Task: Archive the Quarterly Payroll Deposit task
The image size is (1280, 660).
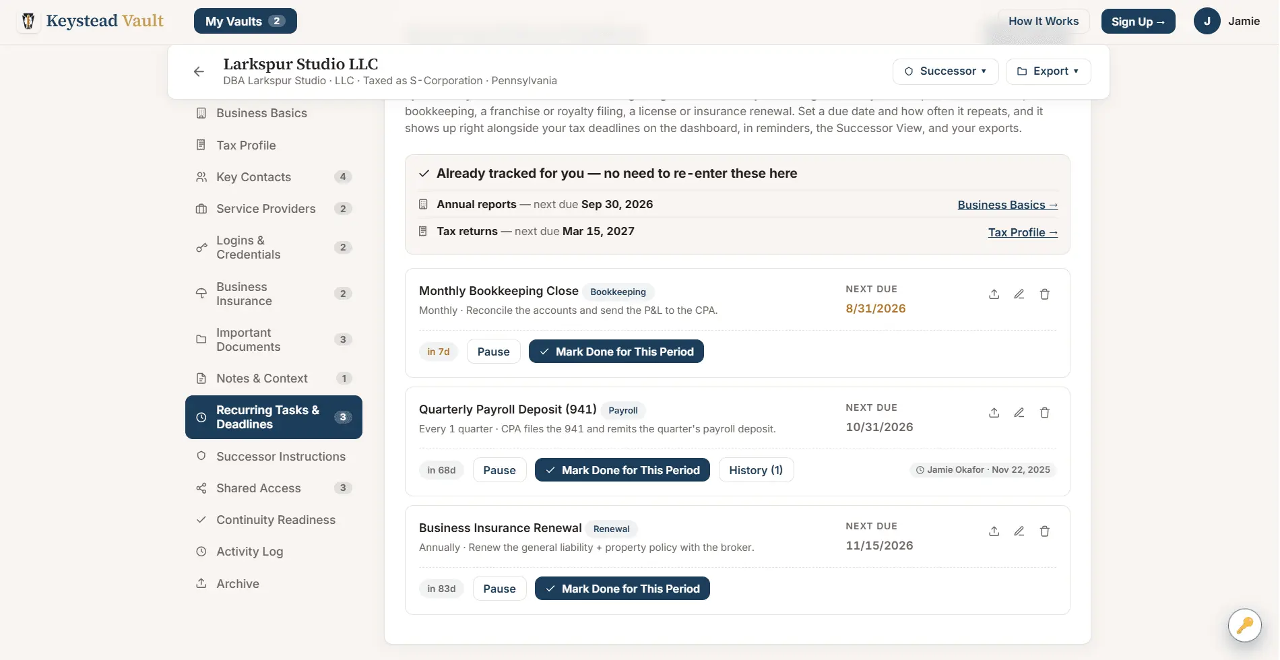Action: coord(994,413)
